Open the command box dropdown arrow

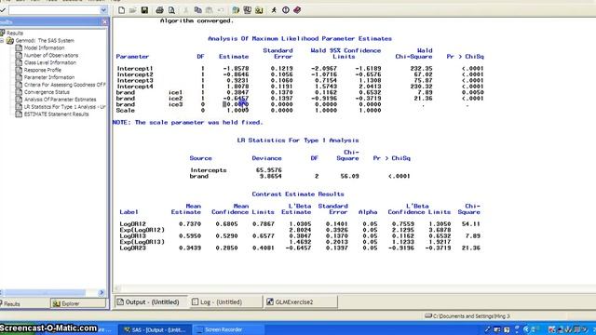click(103, 10)
